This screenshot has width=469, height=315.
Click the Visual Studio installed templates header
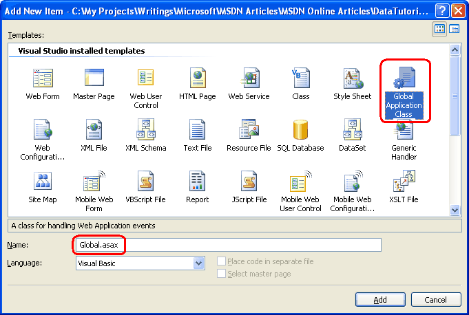[81, 51]
